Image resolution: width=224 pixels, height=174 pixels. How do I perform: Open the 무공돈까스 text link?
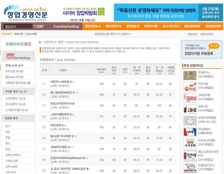pos(204,72)
